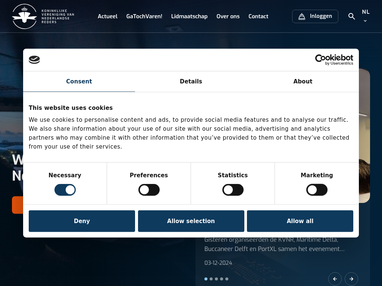
Task: Click the 'This website uses cookies' heading
Action: (x=71, y=108)
